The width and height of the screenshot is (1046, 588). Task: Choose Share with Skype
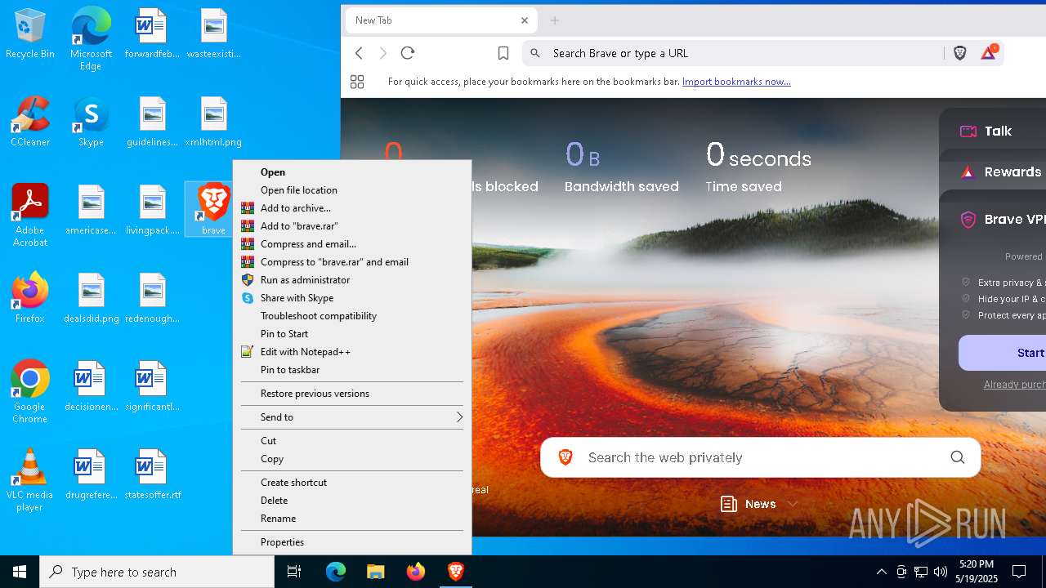[x=352, y=298]
